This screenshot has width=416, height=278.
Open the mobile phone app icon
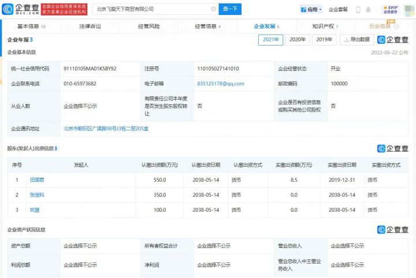coord(358,10)
